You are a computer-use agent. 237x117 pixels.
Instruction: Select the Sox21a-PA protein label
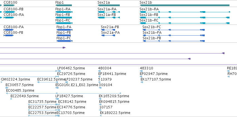coord(110,33)
